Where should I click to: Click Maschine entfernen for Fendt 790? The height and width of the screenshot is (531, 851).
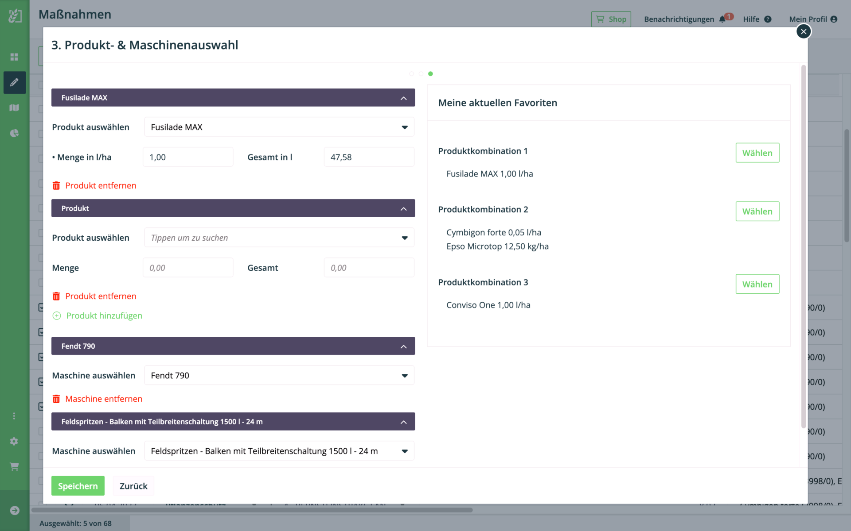104,399
